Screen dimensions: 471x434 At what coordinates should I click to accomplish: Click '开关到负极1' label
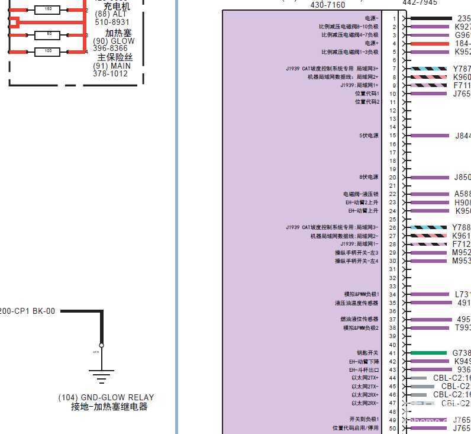click(364, 419)
